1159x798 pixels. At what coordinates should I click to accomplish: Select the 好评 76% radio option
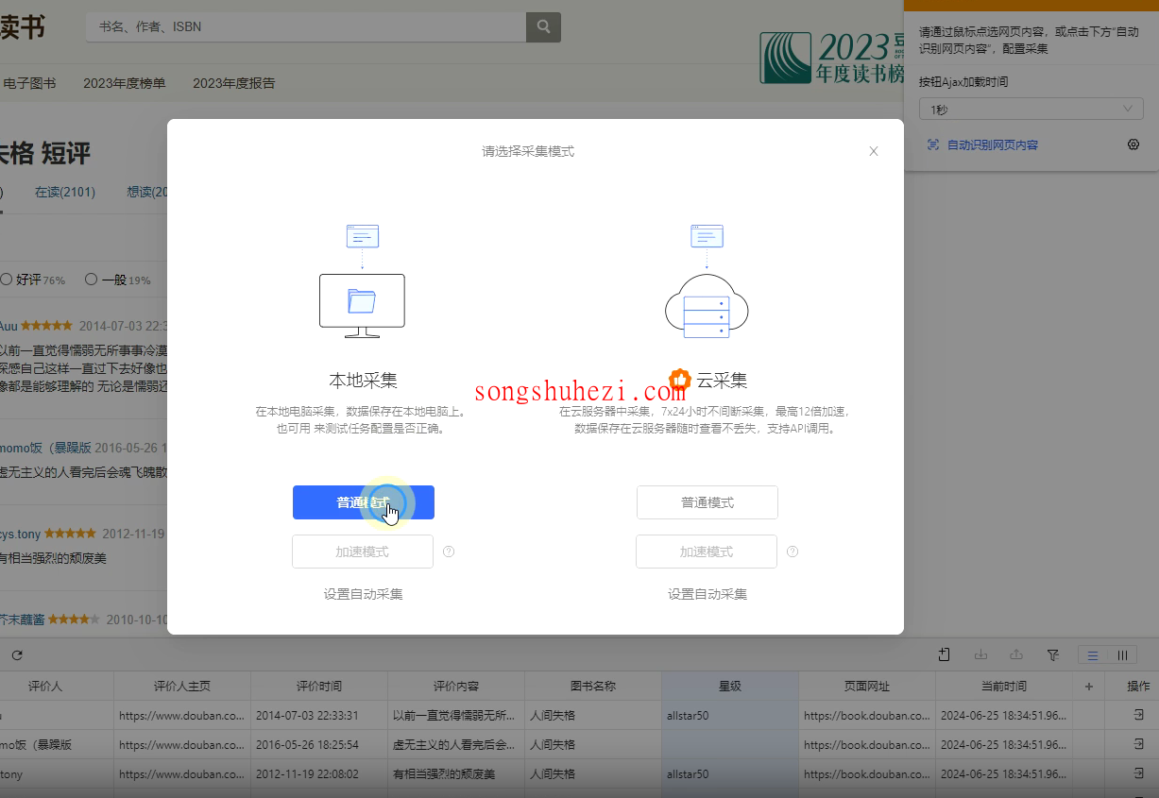point(33,280)
